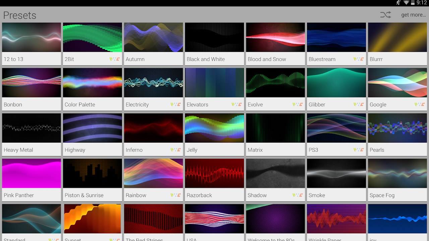Select the Color Palette preset
Image resolution: width=429 pixels, height=241 pixels.
(x=93, y=83)
